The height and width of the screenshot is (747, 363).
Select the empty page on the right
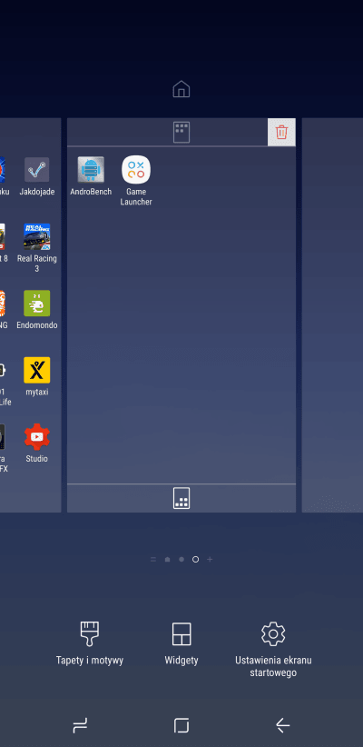332,315
